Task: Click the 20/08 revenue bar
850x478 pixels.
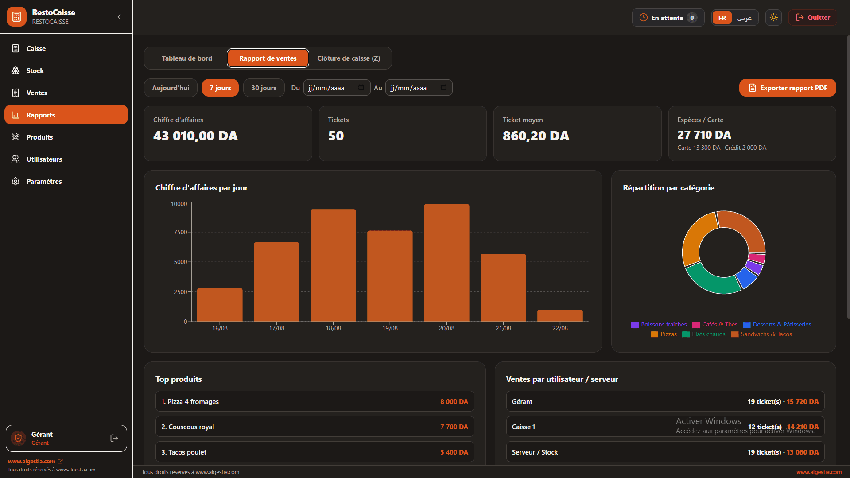Action: 446,263
